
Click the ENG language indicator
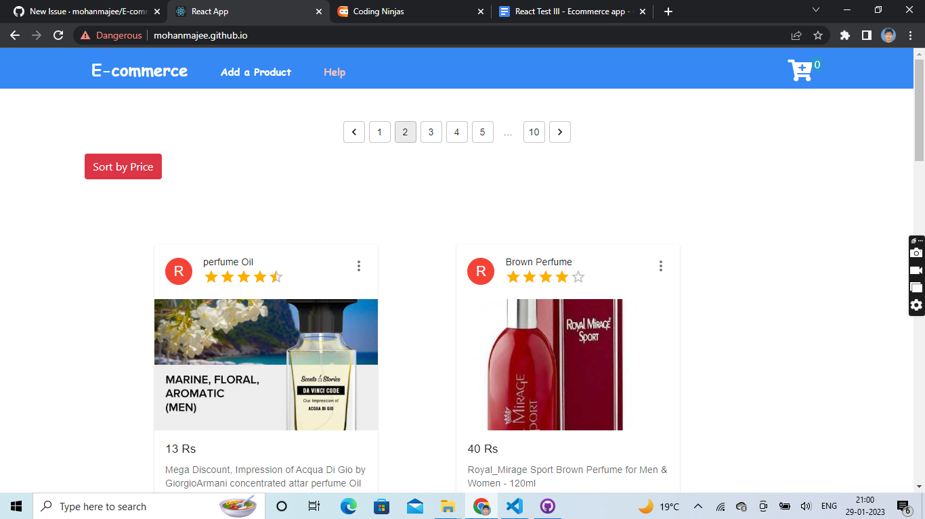click(829, 506)
